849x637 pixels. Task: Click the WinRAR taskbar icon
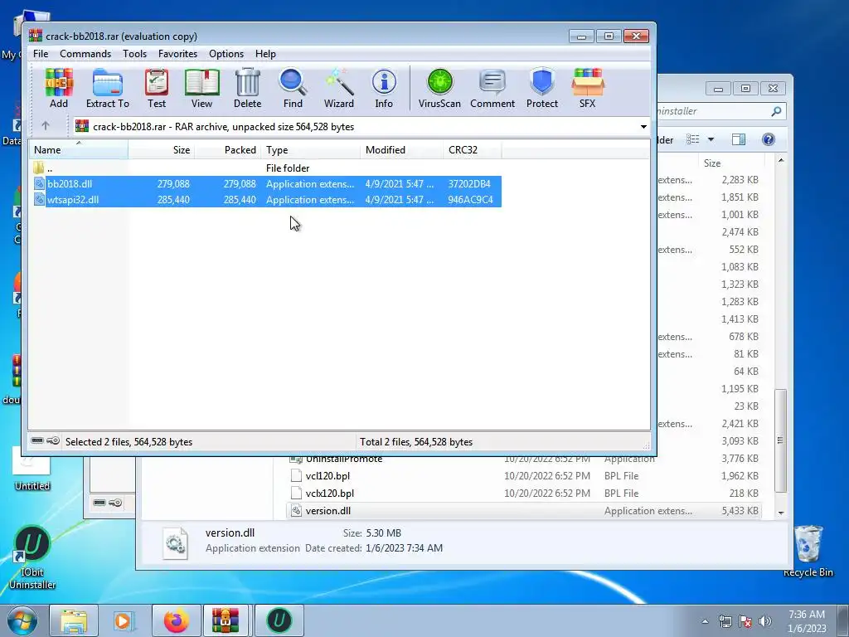[x=226, y=620]
